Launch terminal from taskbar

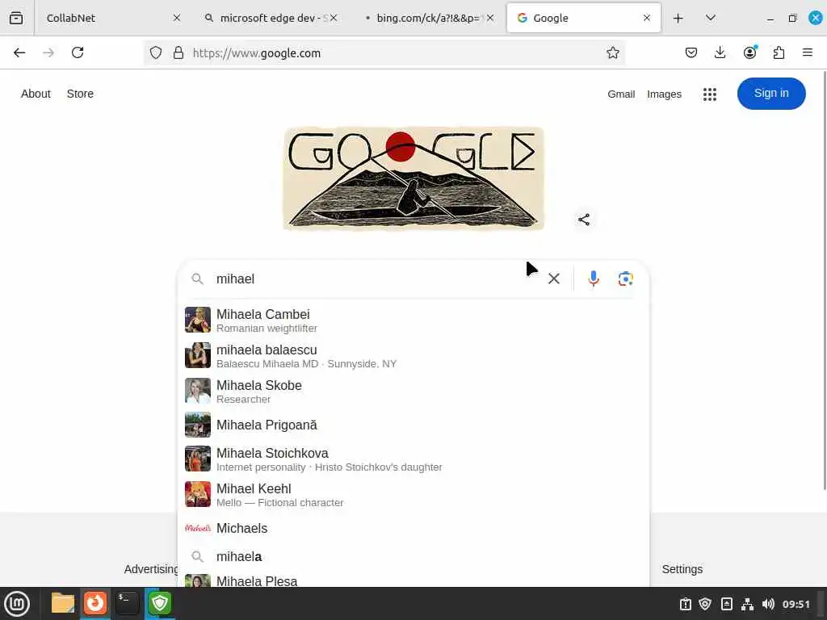click(x=127, y=604)
